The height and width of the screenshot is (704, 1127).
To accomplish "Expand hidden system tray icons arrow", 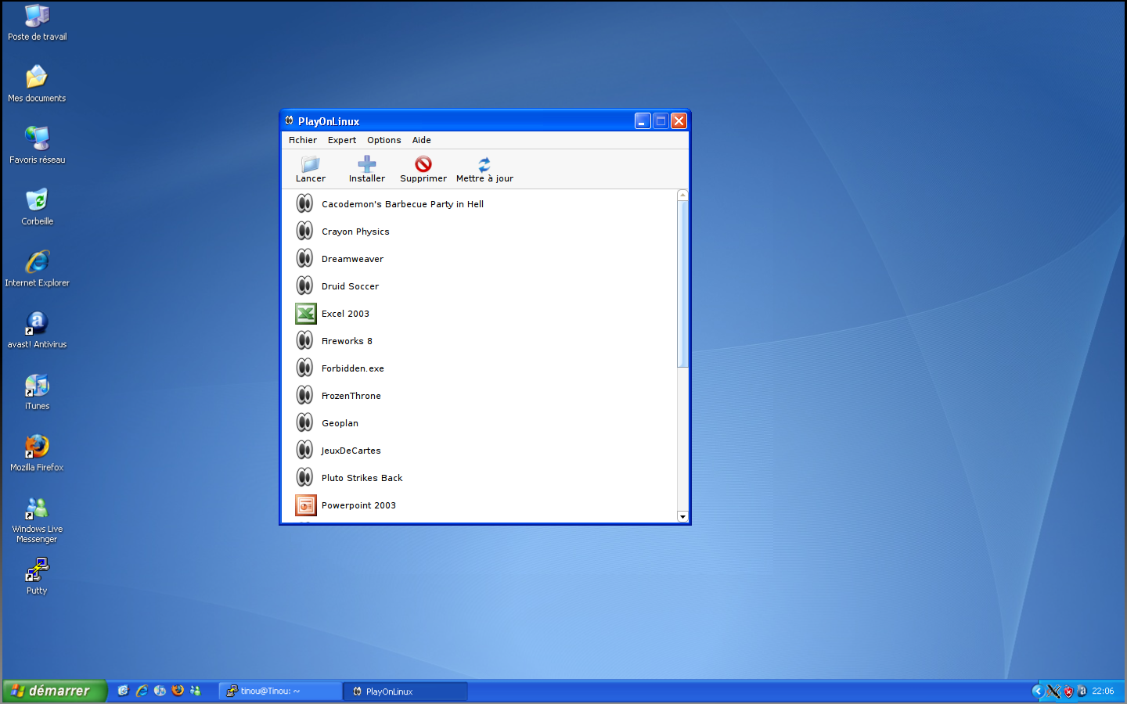I will point(1038,691).
